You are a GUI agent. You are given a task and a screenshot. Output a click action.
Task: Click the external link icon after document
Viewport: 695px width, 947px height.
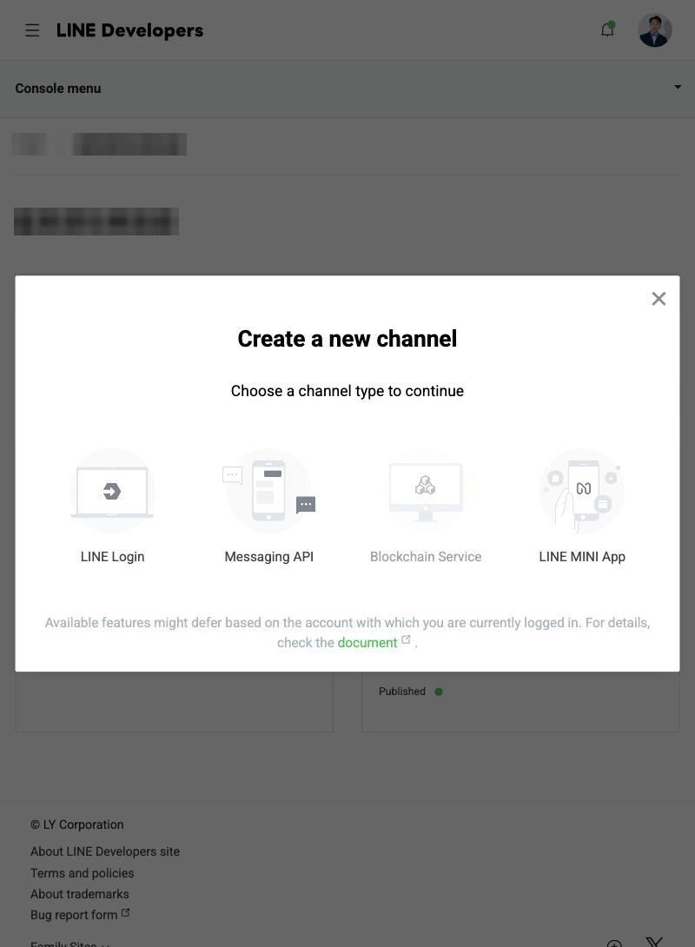(x=406, y=639)
